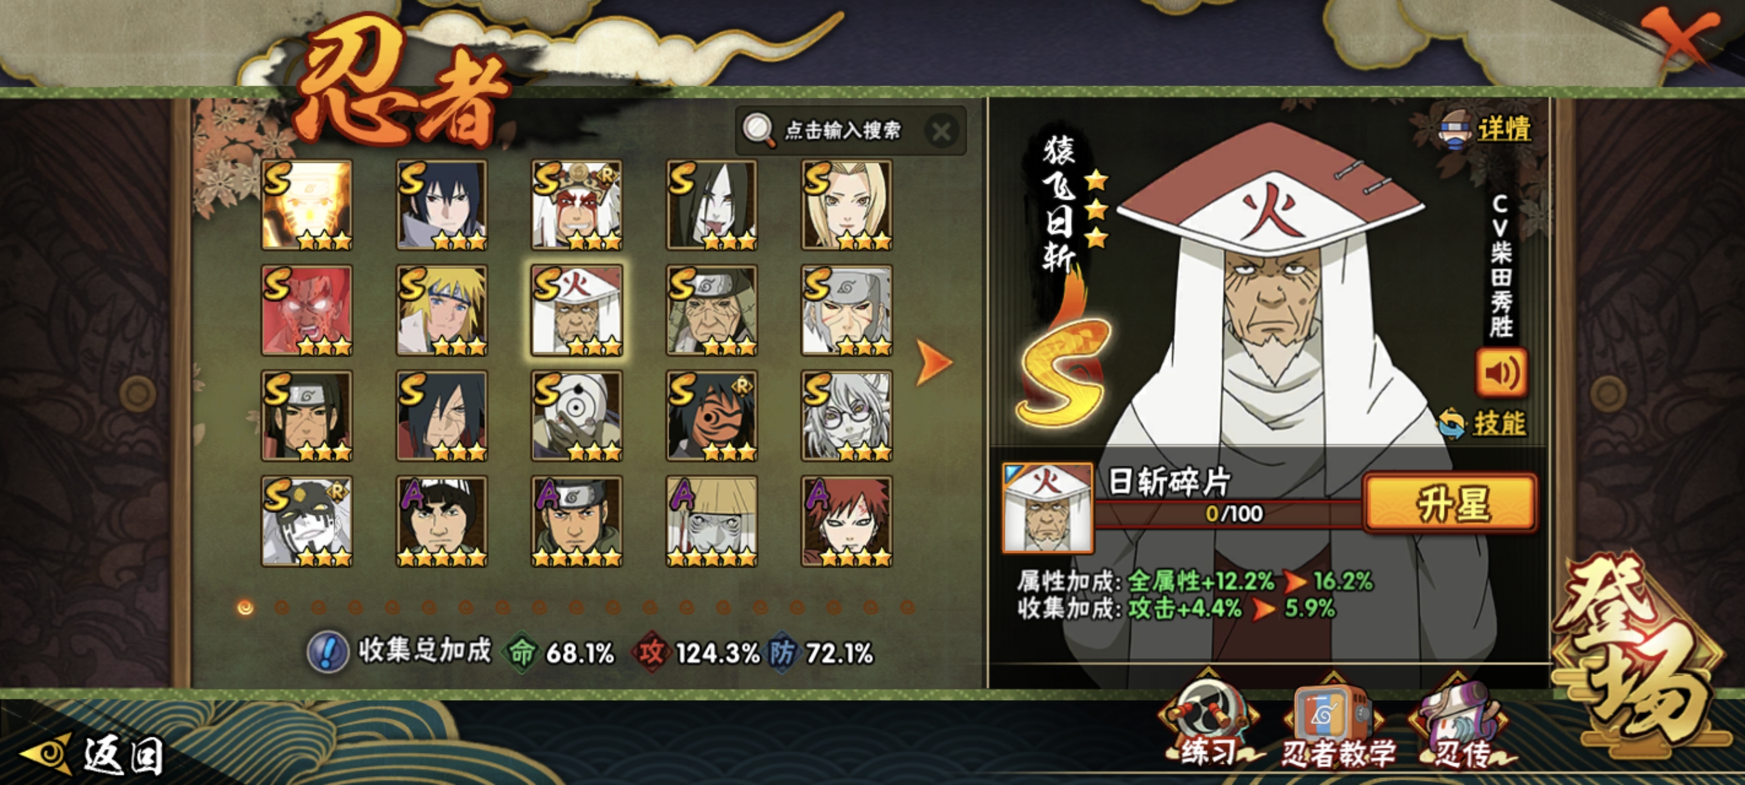The width and height of the screenshot is (1745, 785).
Task: Open collection bonus info exclamation icon
Action: [328, 652]
